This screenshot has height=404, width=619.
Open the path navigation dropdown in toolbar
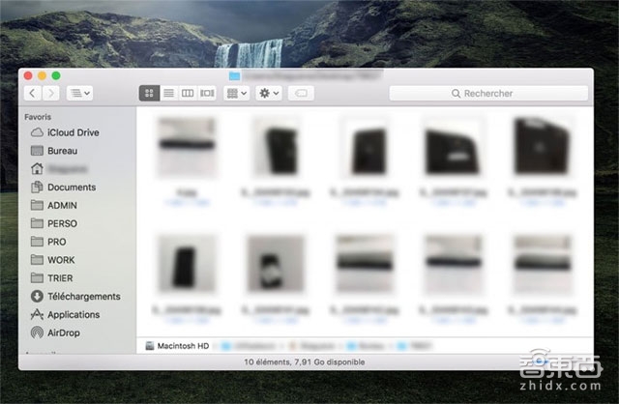click(80, 94)
